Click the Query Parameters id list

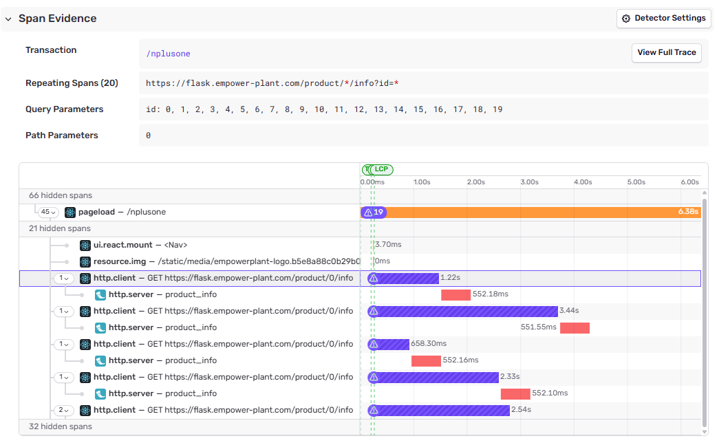pyautogui.click(x=324, y=109)
